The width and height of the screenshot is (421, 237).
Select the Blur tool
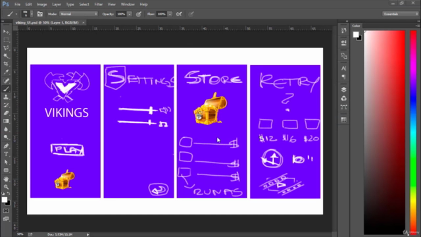(x=6, y=129)
